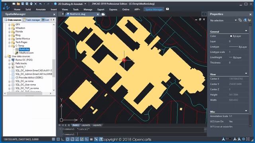Open the Views ribbon tab
This screenshot has height=143, width=255.
point(65,10)
